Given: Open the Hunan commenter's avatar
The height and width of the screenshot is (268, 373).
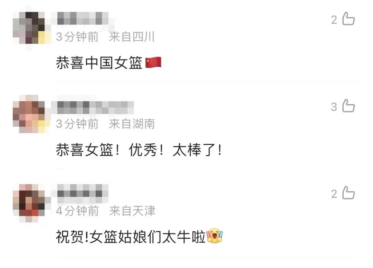Looking at the screenshot, I should coord(32,114).
